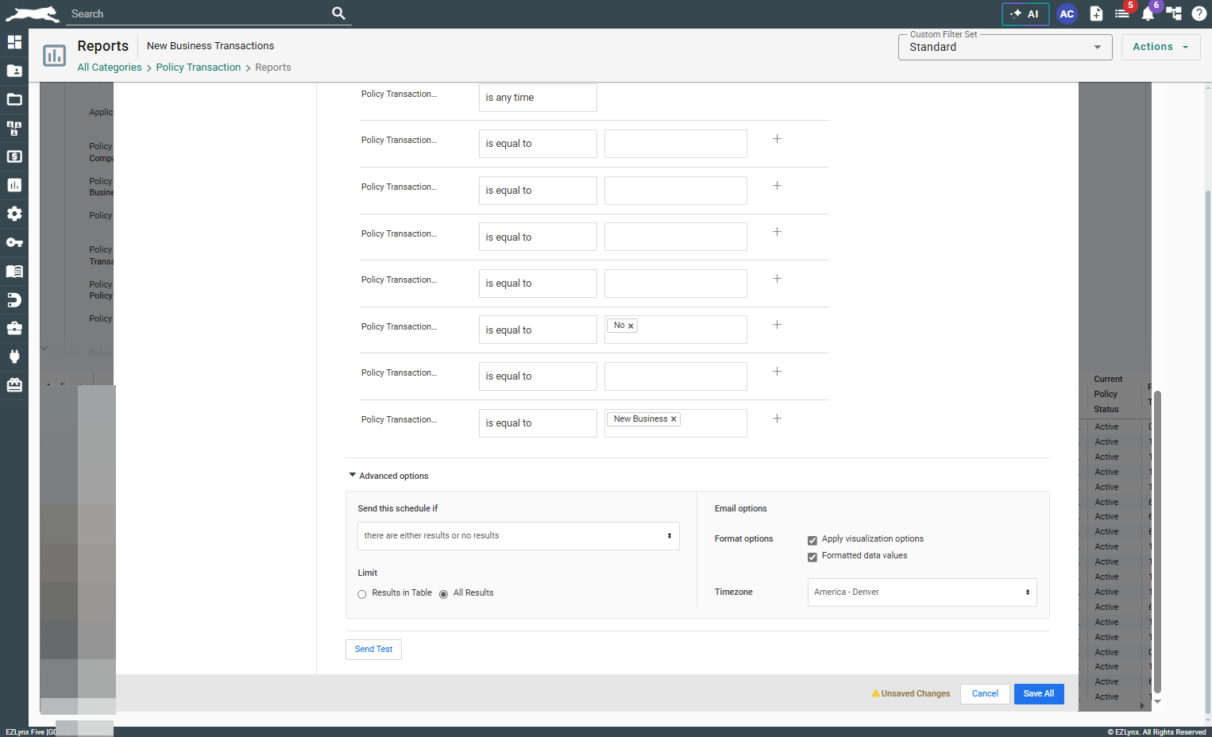Go to All Categories breadcrumb

pyautogui.click(x=110, y=68)
